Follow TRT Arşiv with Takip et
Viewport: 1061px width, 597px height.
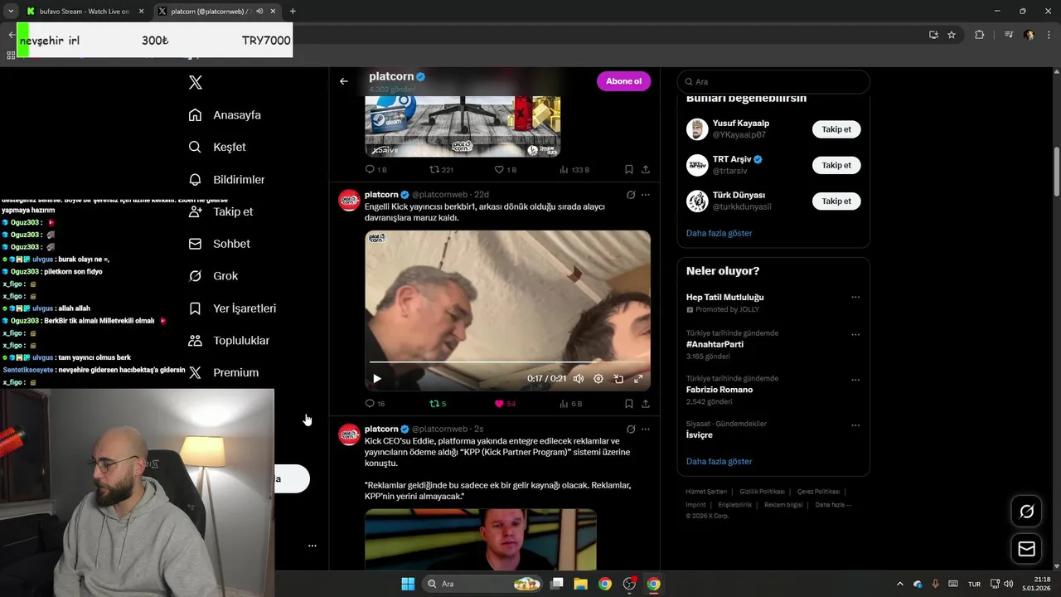coord(836,165)
